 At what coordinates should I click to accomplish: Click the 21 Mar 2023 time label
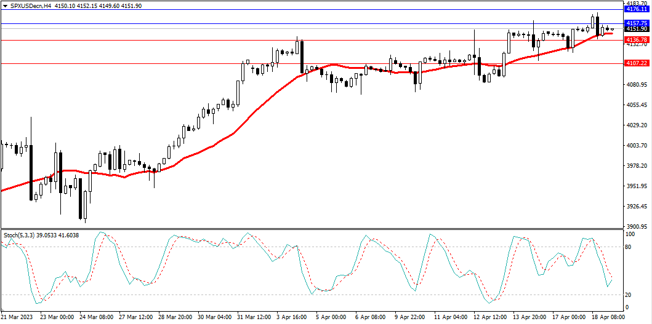tap(17, 317)
